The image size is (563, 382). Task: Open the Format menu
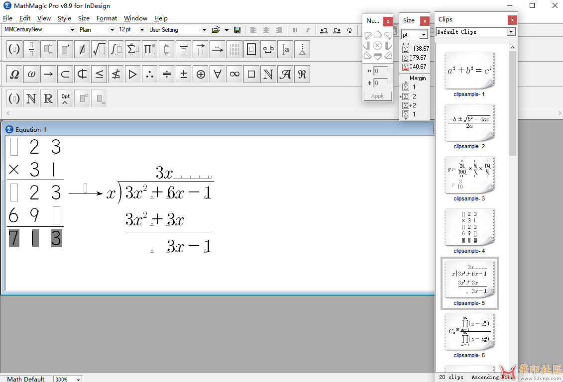107,18
